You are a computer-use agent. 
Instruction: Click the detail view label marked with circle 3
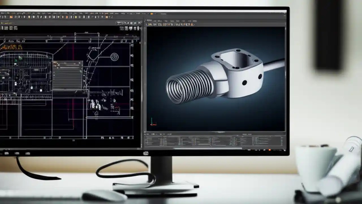114,57
